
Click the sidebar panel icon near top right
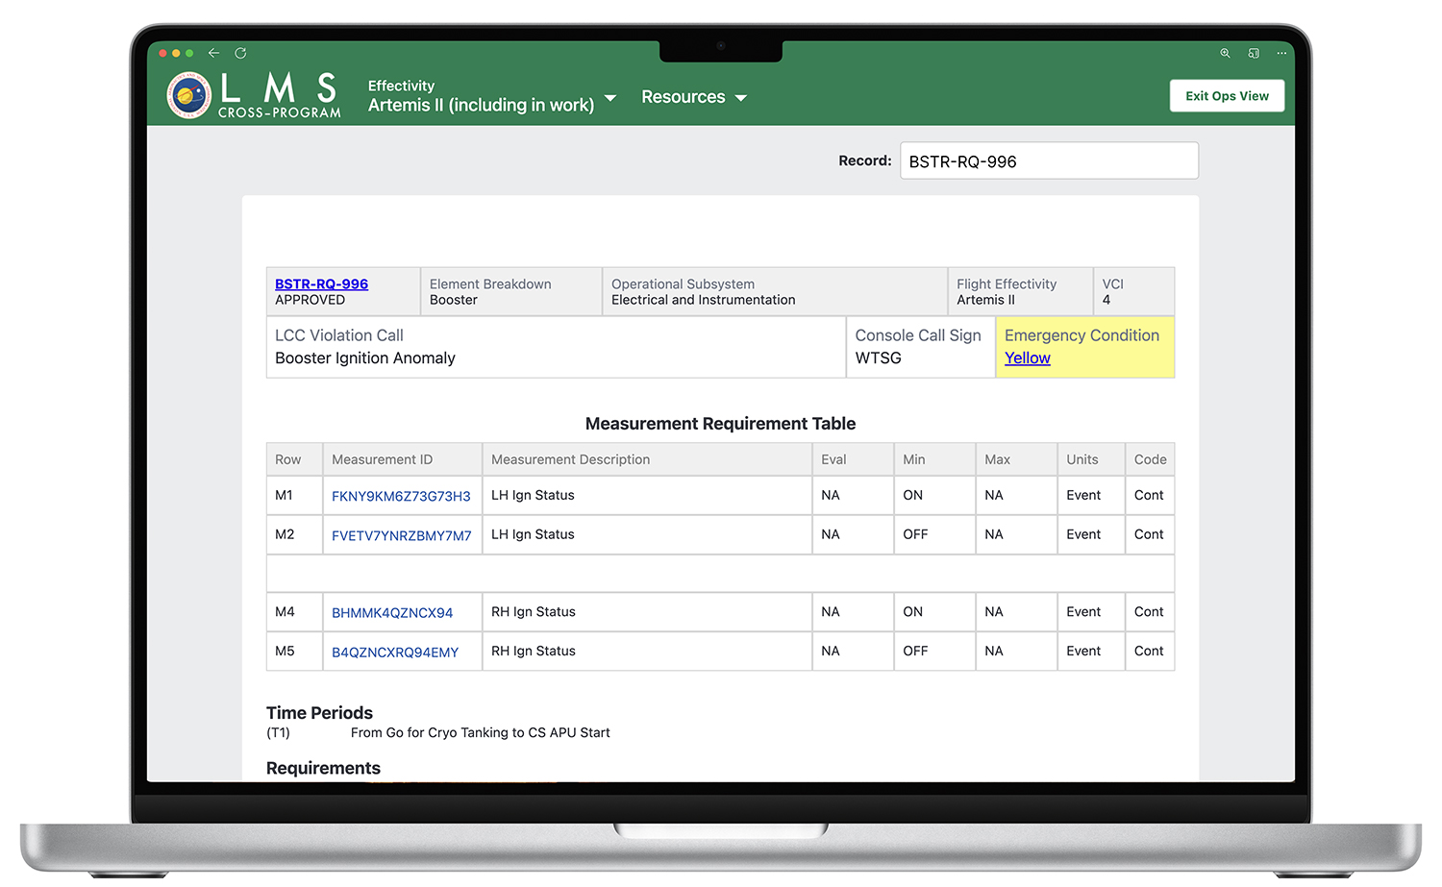pyautogui.click(x=1254, y=53)
